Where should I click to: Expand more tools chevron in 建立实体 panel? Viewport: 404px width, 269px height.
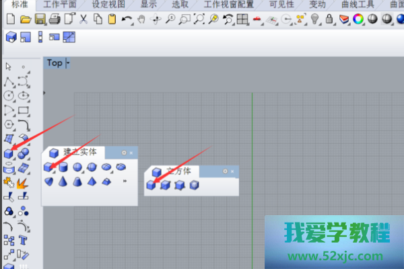point(124,182)
